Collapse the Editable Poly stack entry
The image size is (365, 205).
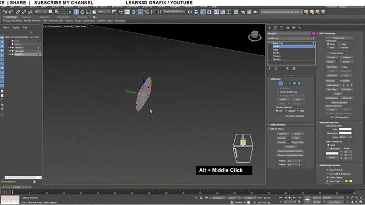pyautogui.click(x=269, y=43)
